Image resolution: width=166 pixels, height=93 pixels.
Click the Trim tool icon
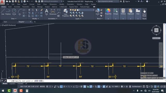coord(37,10)
